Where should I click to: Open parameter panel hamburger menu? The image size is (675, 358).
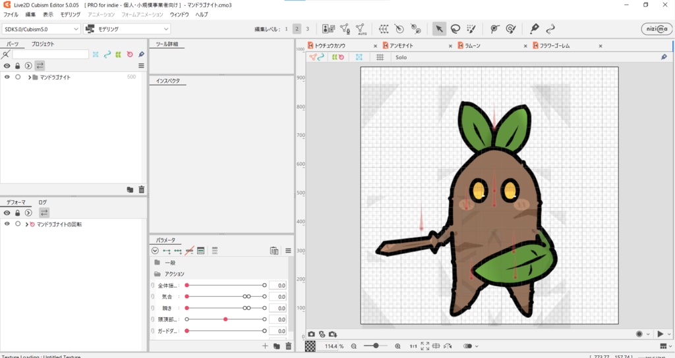(288, 251)
